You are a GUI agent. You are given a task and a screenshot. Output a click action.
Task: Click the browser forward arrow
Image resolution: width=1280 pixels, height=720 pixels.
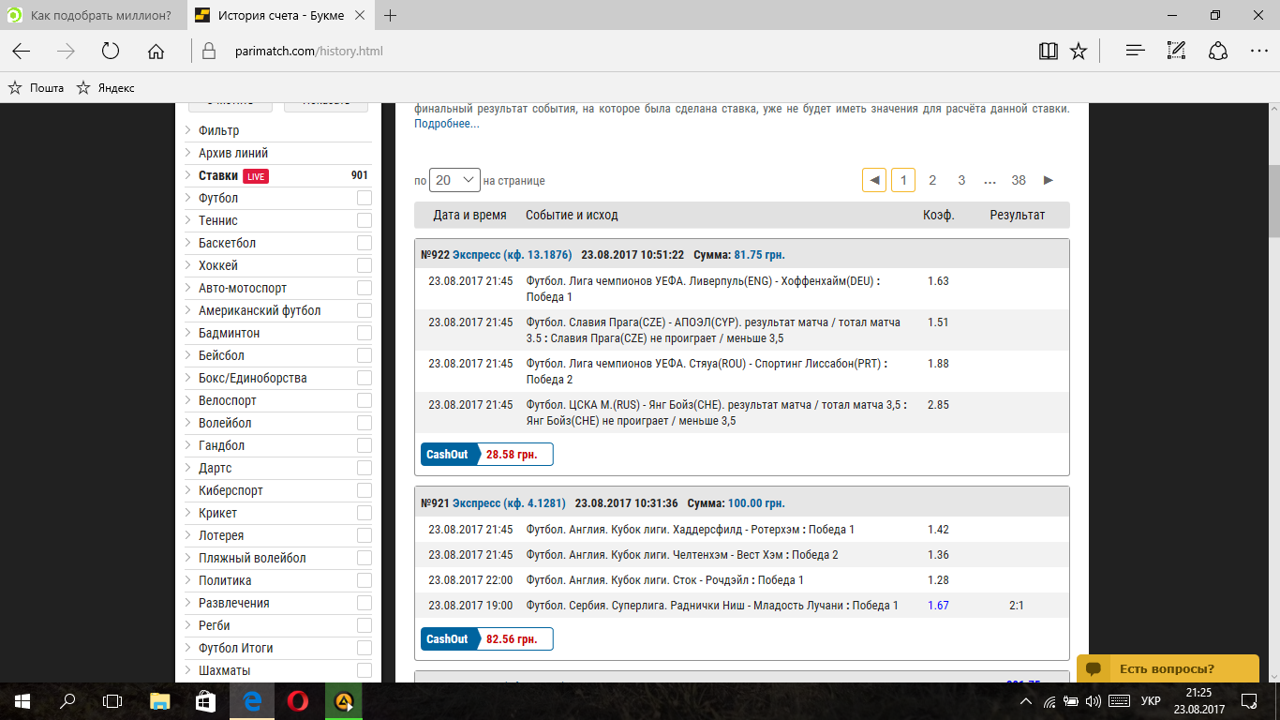point(66,52)
